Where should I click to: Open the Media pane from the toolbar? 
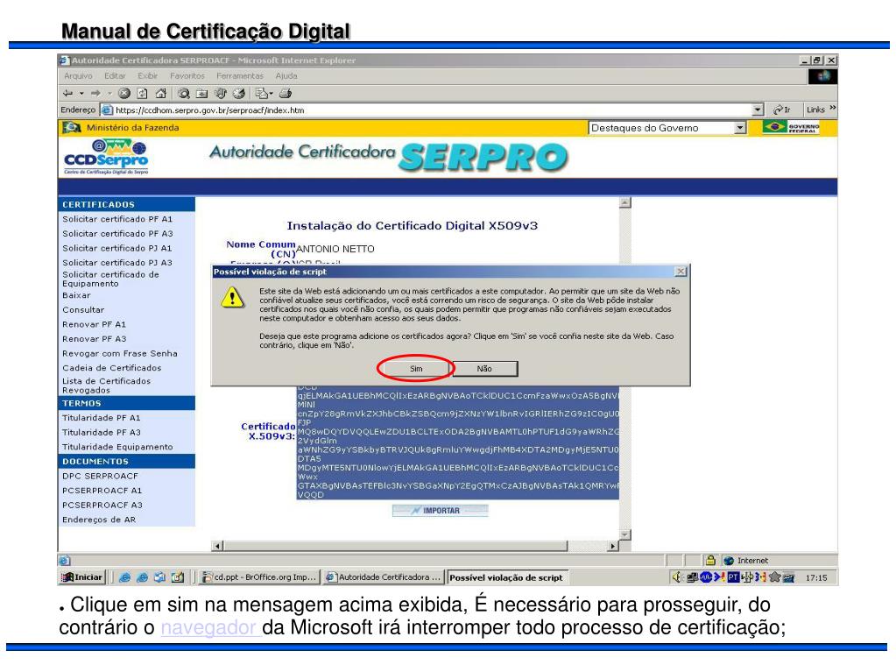click(x=220, y=93)
